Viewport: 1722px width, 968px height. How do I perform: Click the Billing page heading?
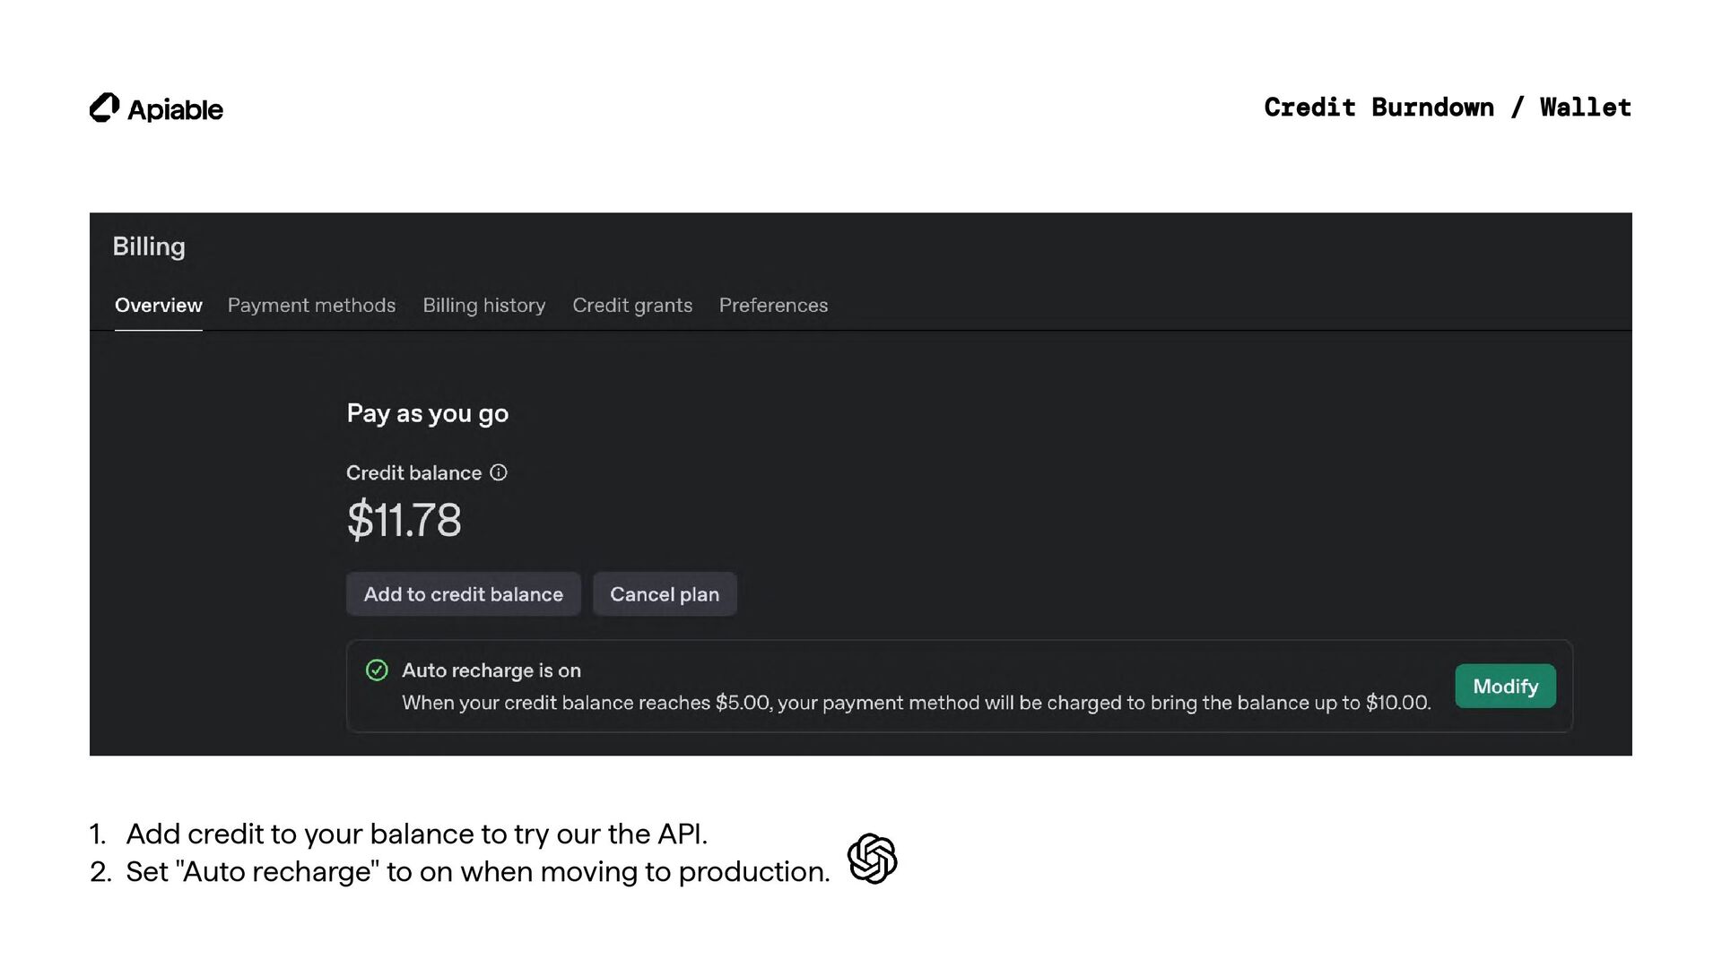tap(149, 246)
